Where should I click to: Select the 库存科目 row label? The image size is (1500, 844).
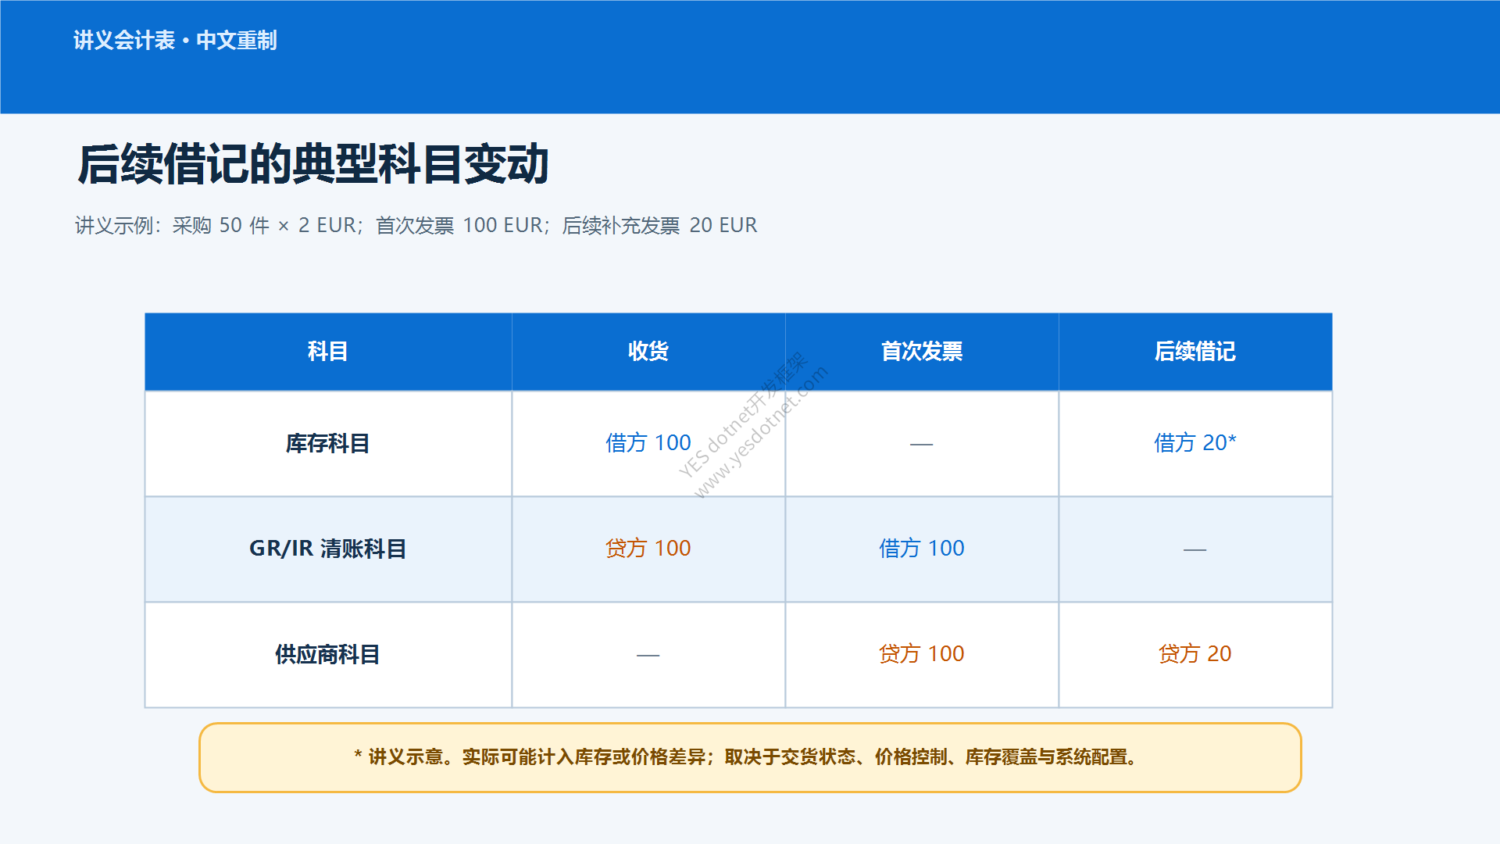[x=328, y=443]
